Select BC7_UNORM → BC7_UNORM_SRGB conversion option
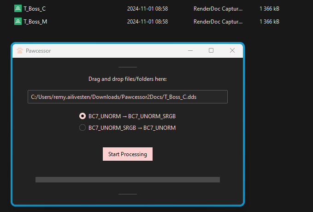 (83, 116)
